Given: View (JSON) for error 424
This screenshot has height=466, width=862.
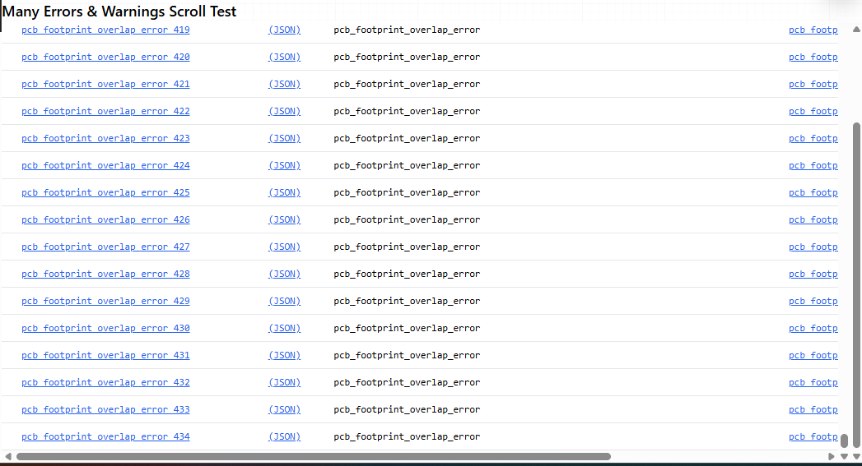Looking at the screenshot, I should [284, 166].
